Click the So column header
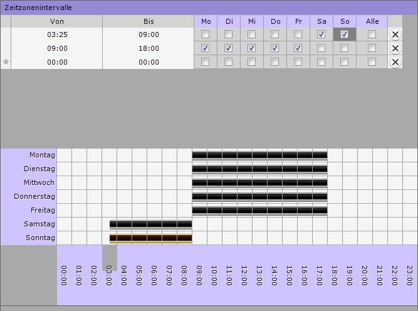The image size is (418, 311). 345,21
